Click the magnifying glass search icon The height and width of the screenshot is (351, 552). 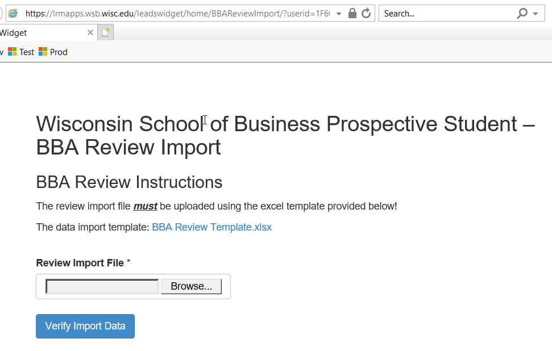[522, 14]
